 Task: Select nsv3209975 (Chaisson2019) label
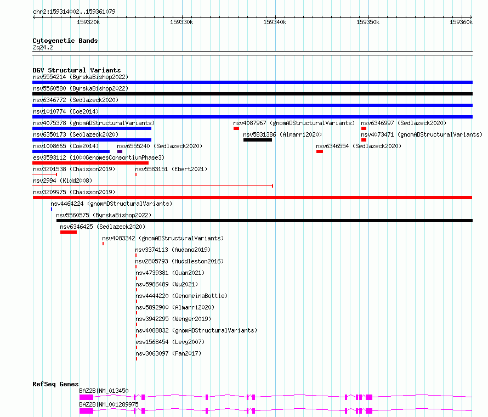[x=74, y=192]
